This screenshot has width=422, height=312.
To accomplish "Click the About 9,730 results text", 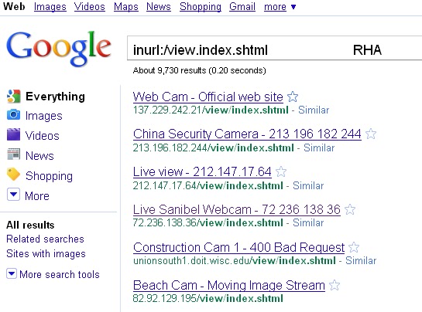I will [200, 70].
